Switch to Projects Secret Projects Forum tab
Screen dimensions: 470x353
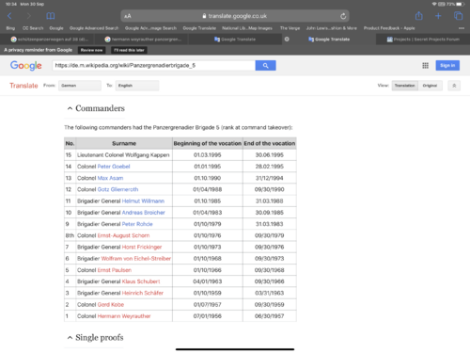[x=423, y=40]
